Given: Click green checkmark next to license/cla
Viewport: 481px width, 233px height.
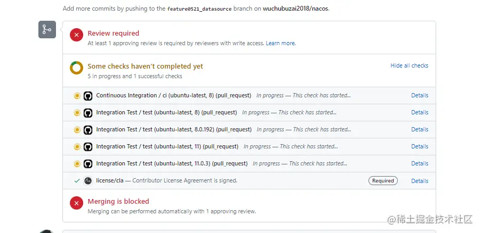Looking at the screenshot, I should pyautogui.click(x=77, y=181).
